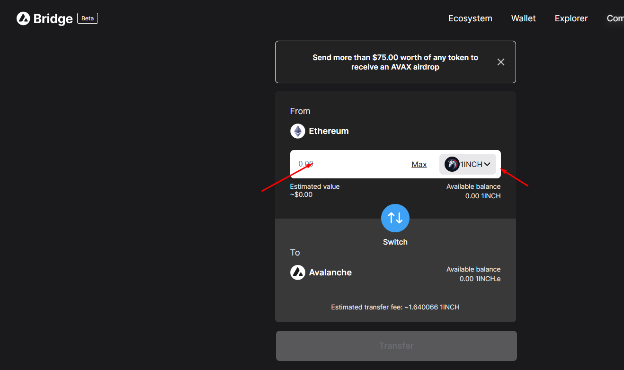Click the Ethereum network icon
Screen dimensions: 624x370
pyautogui.click(x=298, y=131)
